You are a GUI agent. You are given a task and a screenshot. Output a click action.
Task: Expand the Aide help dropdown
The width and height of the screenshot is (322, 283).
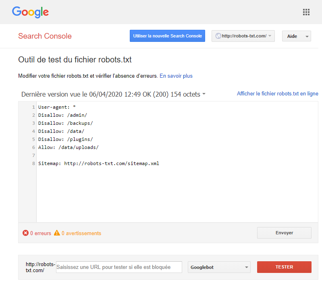coord(296,36)
